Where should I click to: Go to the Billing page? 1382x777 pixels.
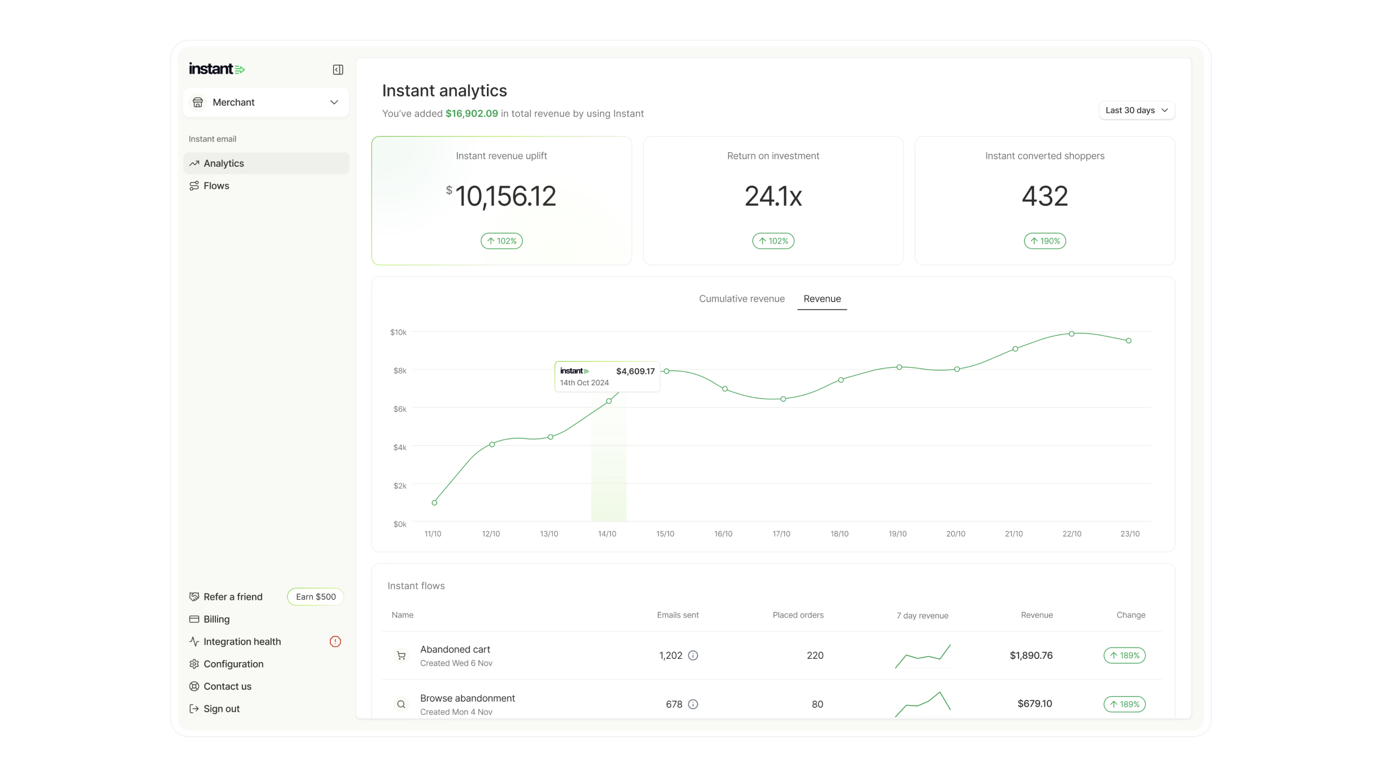pos(216,619)
